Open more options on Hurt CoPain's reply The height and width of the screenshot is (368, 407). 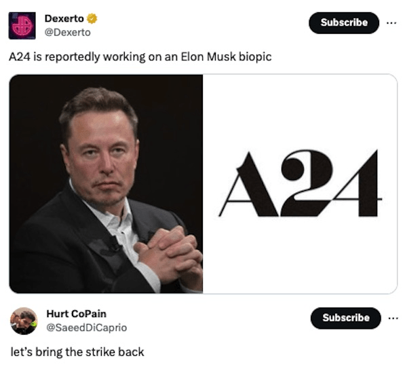click(x=392, y=317)
